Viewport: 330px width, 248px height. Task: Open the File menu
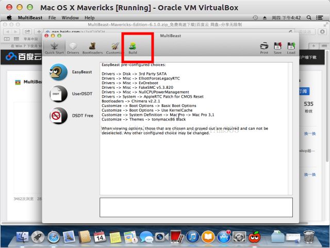[x=52, y=18]
